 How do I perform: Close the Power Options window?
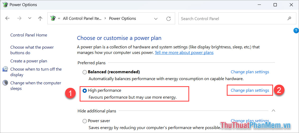pyautogui.click(x=291, y=5)
